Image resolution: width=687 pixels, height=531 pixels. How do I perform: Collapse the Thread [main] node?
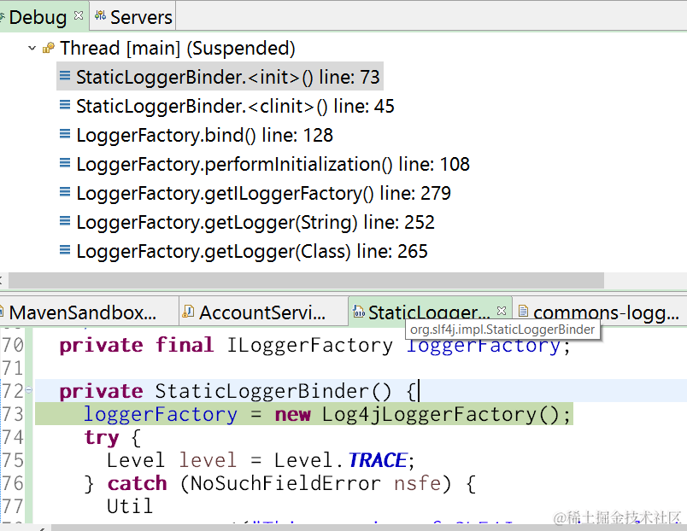point(32,48)
